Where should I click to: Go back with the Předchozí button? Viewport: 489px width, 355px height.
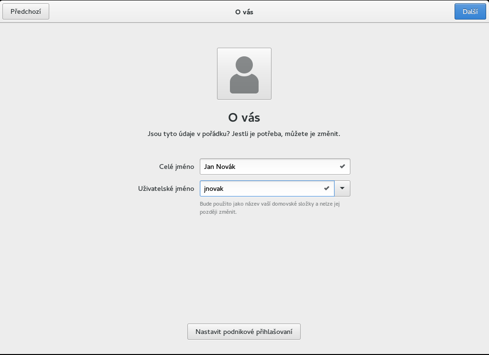click(x=26, y=11)
